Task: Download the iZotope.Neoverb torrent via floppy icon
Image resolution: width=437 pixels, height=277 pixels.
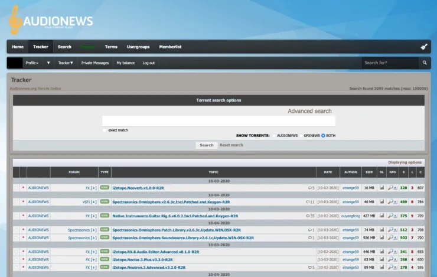Action: (381, 188)
